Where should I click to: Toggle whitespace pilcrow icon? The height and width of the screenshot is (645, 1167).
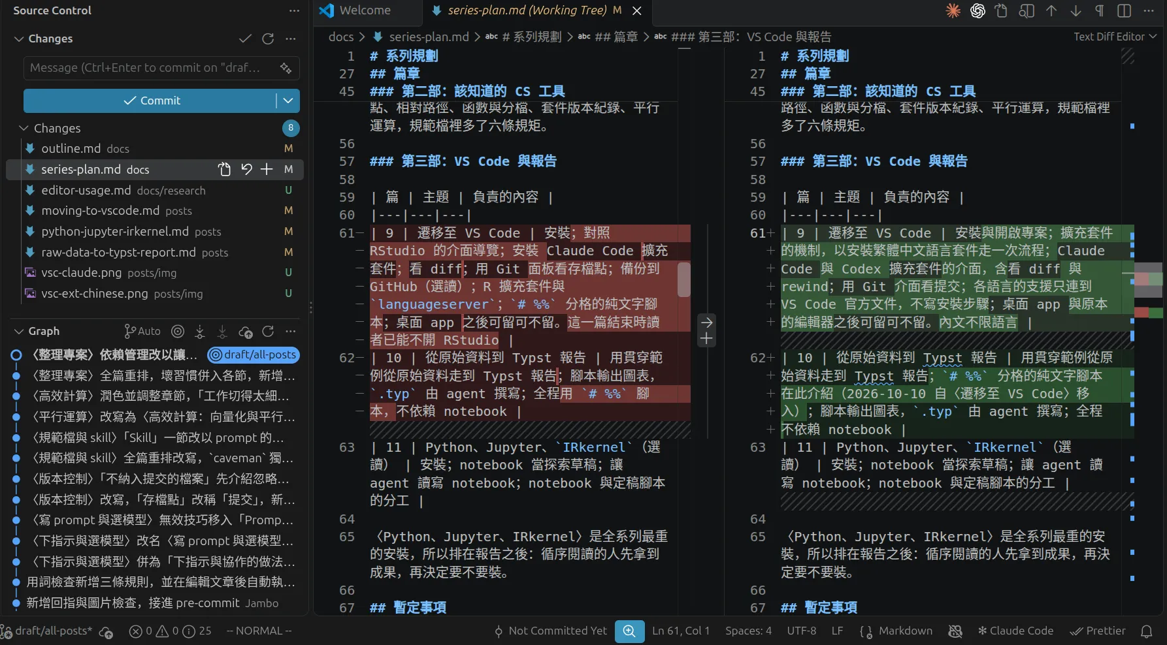pyautogui.click(x=1100, y=10)
